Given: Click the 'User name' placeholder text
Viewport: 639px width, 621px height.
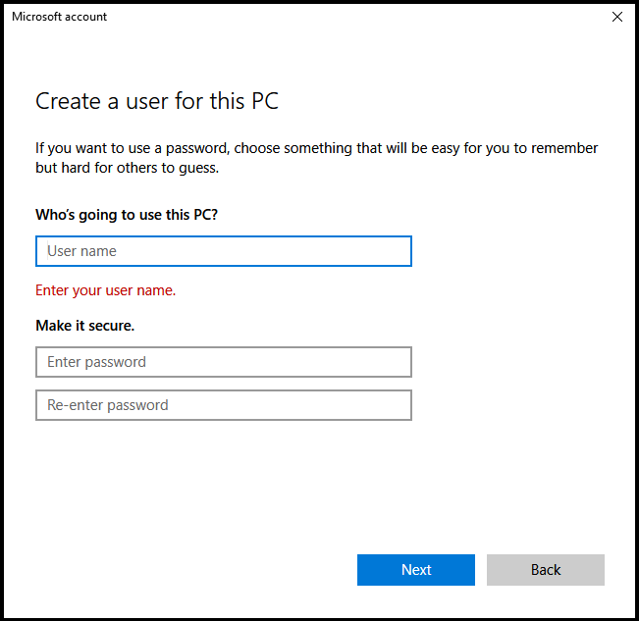Looking at the screenshot, I should (81, 251).
